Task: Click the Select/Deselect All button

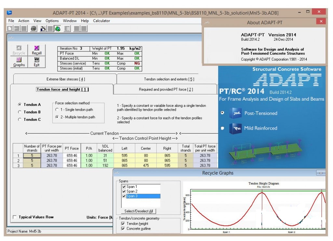Action: point(139,211)
